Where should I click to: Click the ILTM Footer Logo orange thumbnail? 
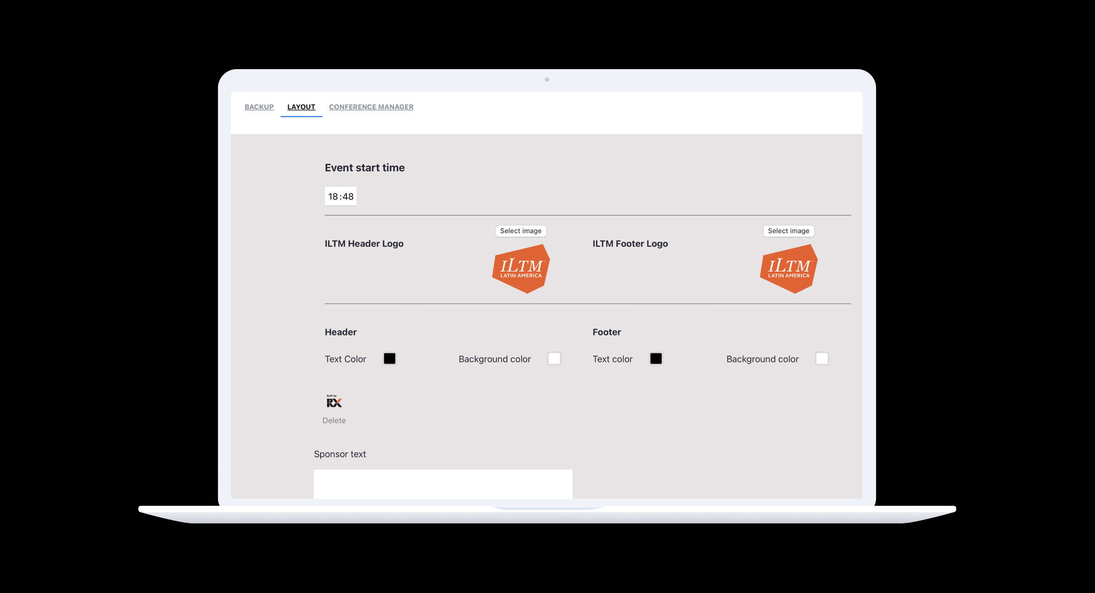[x=788, y=269]
